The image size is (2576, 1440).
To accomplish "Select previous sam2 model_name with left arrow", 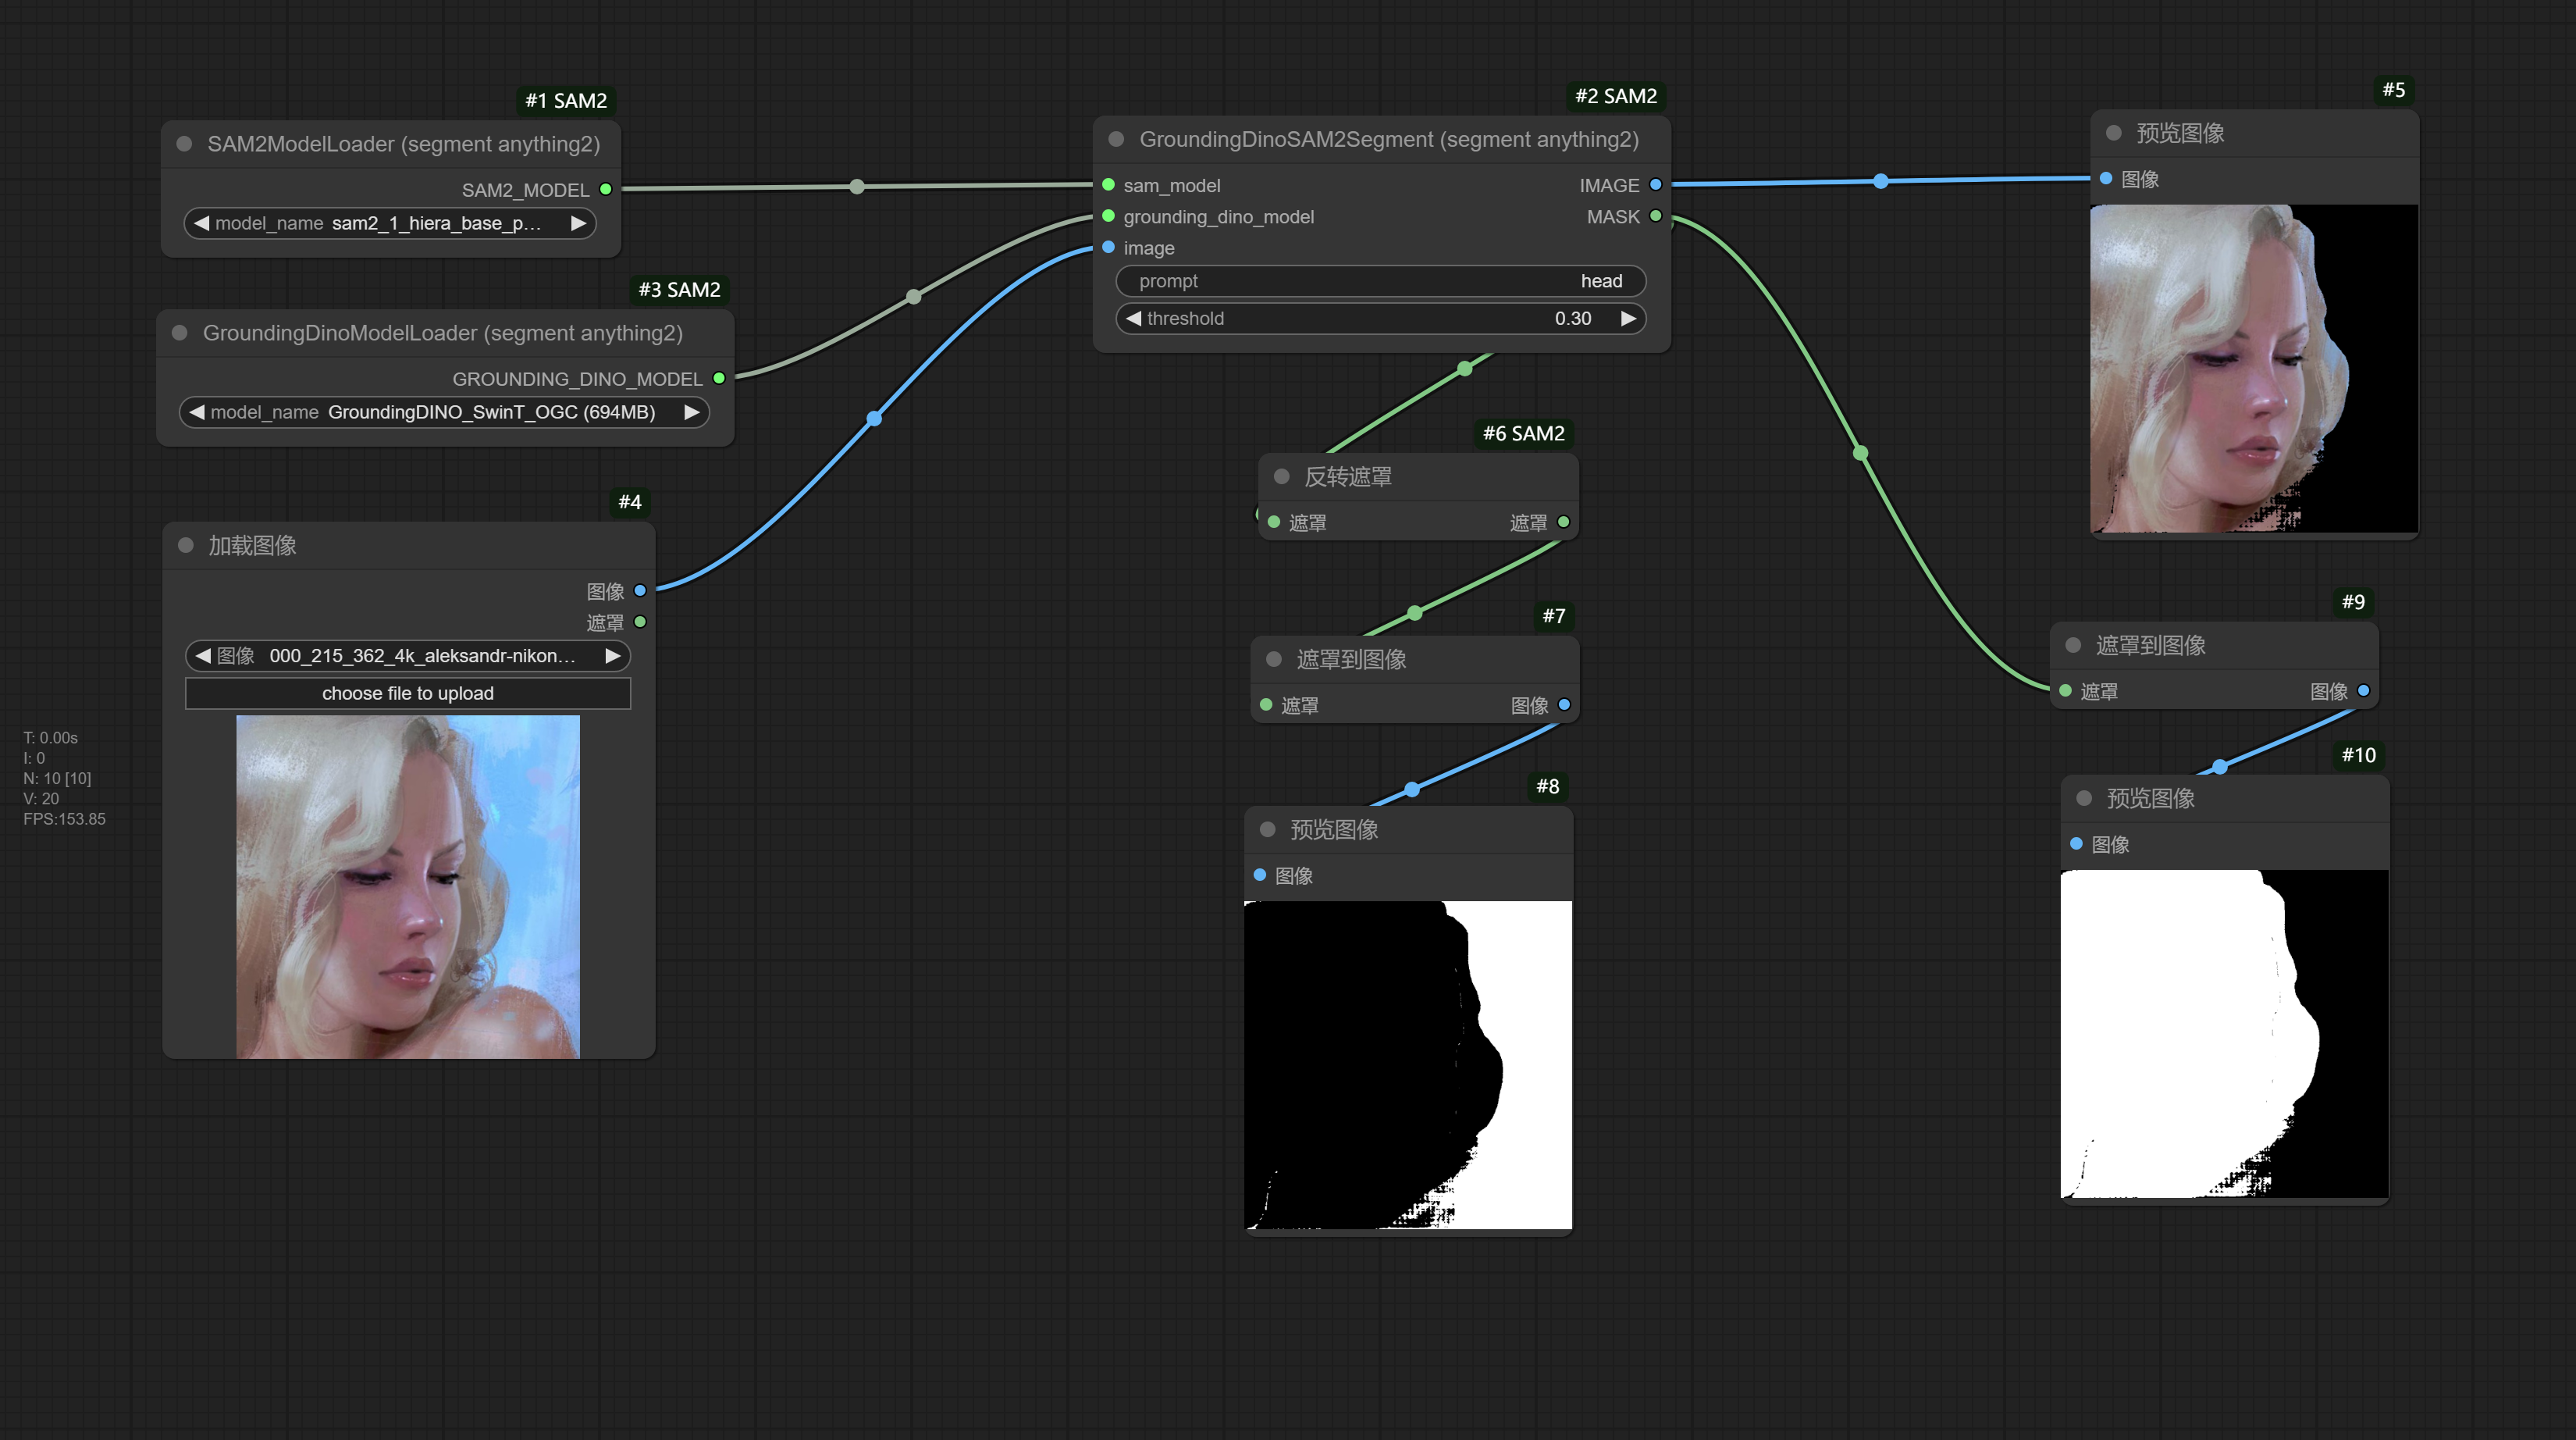I will pyautogui.click(x=201, y=223).
